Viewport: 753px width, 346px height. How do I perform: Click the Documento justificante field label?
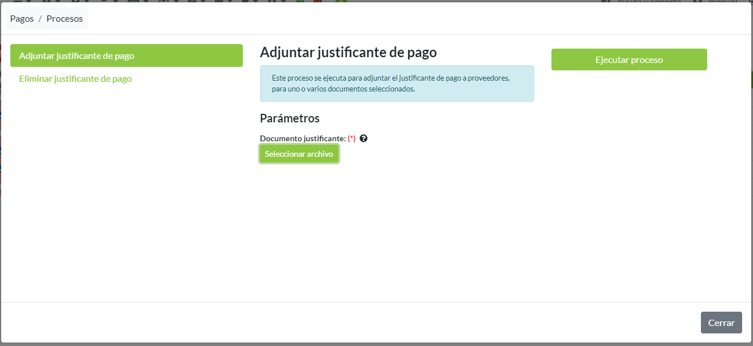(302, 138)
